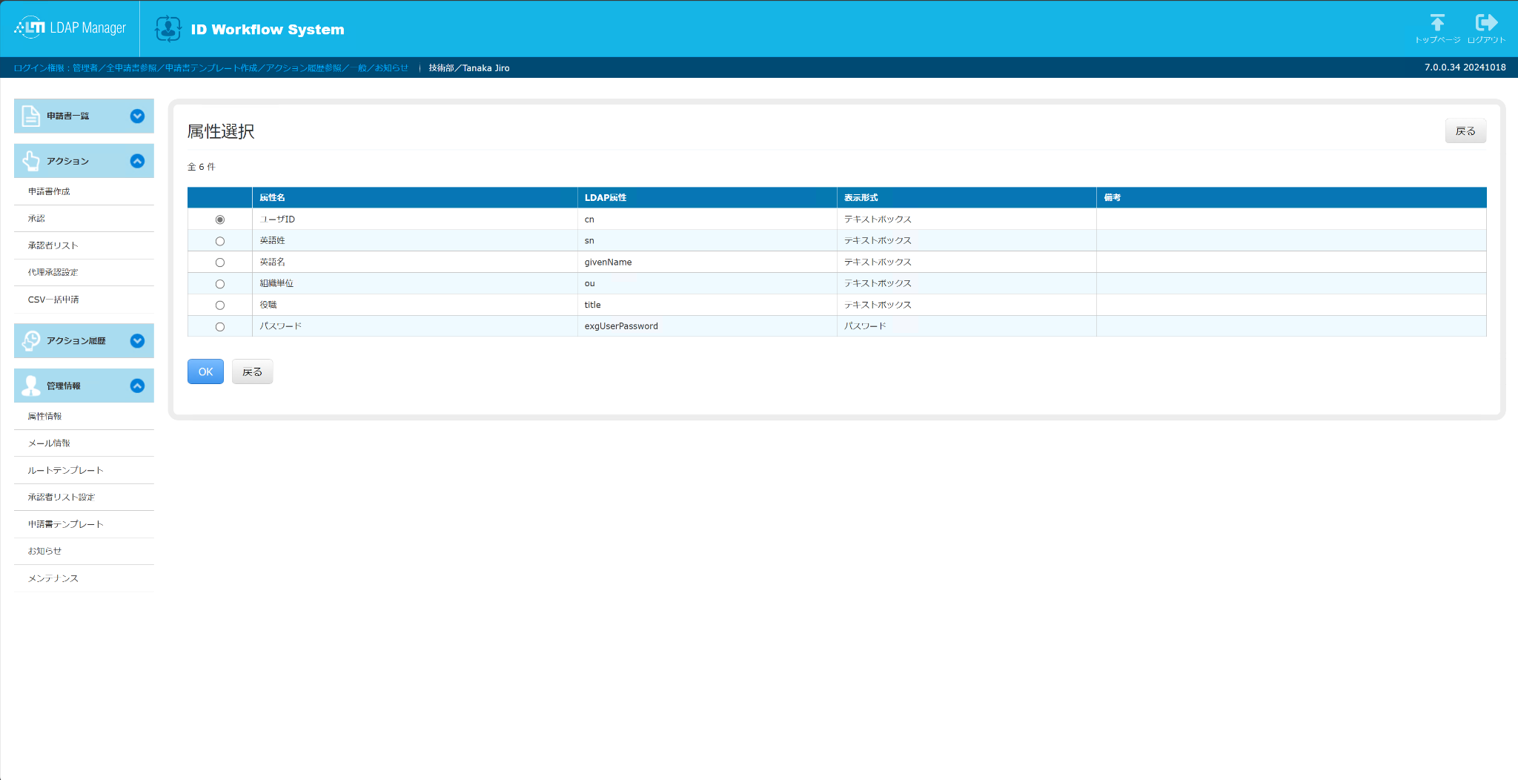Confirm selection with the OK button
Image resolution: width=1518 pixels, height=780 pixels.
pos(205,371)
